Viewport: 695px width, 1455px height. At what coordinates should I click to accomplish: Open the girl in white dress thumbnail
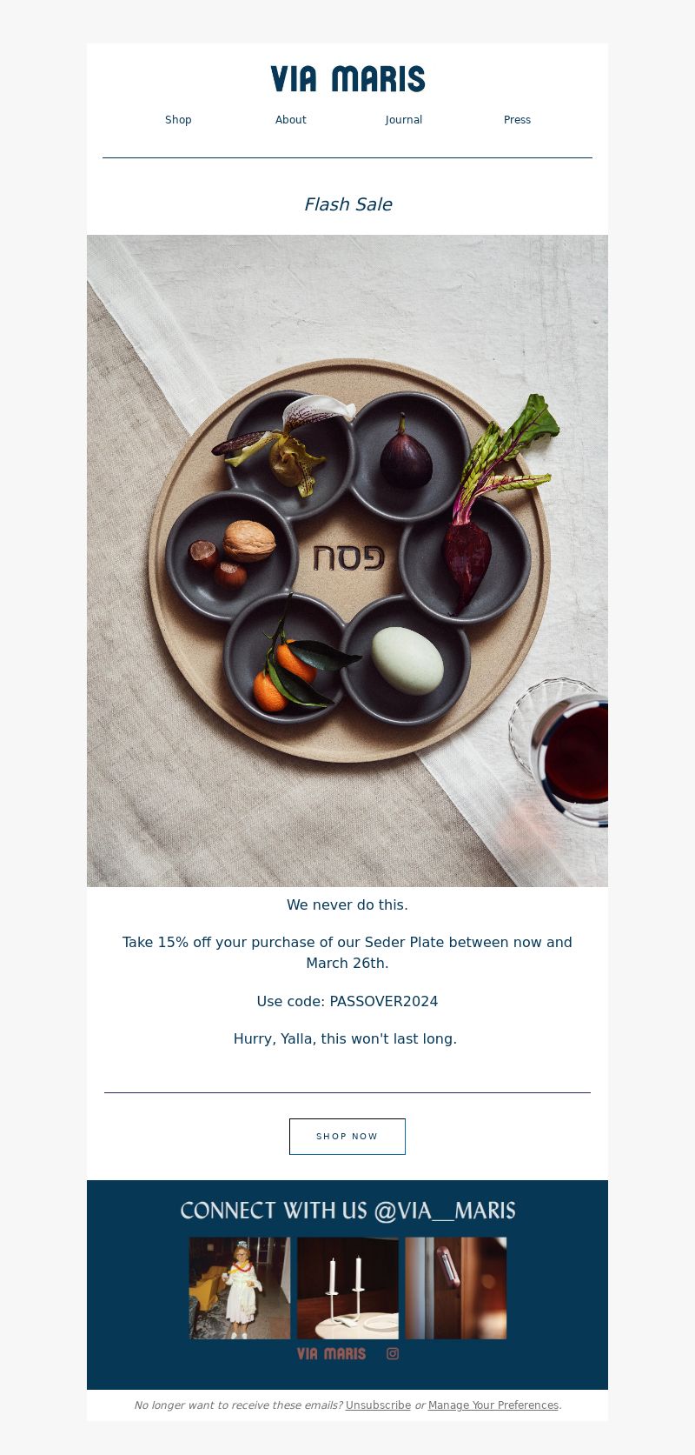pyautogui.click(x=240, y=1288)
